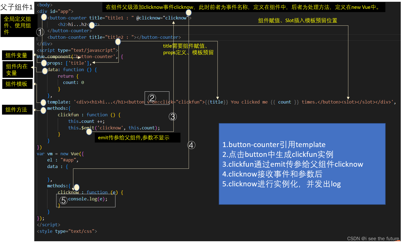Viewport: 403px width, 243px height.
Task: Click "5.clicknow进行实例化，并发出log" in the blue box
Action: pyautogui.click(x=282, y=184)
